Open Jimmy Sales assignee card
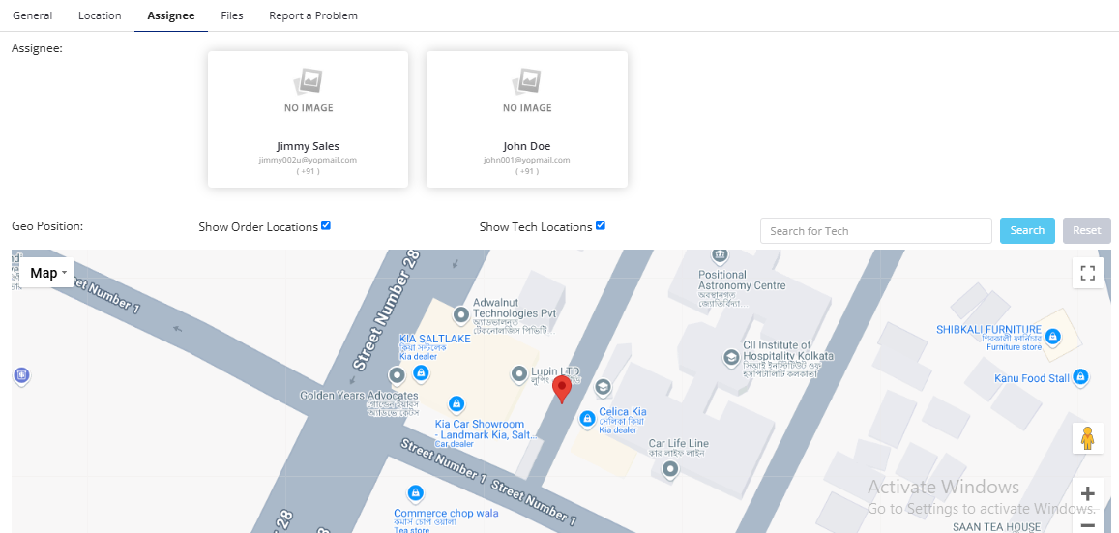Screen dimensions: 1119x533 click(x=308, y=119)
